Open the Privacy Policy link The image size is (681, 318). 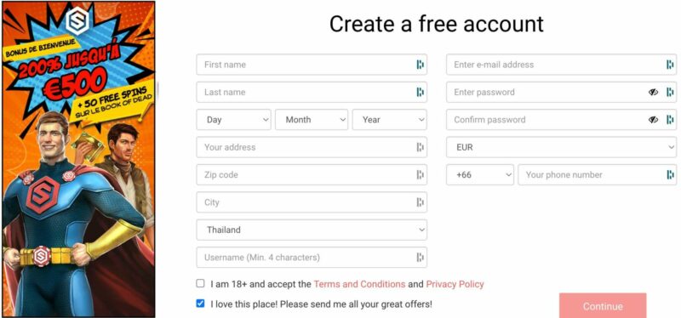[455, 284]
